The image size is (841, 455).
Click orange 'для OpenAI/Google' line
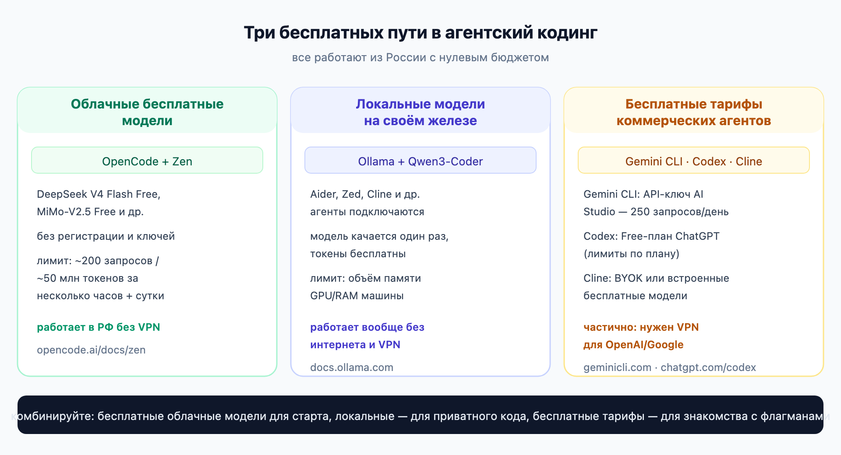[x=633, y=345]
